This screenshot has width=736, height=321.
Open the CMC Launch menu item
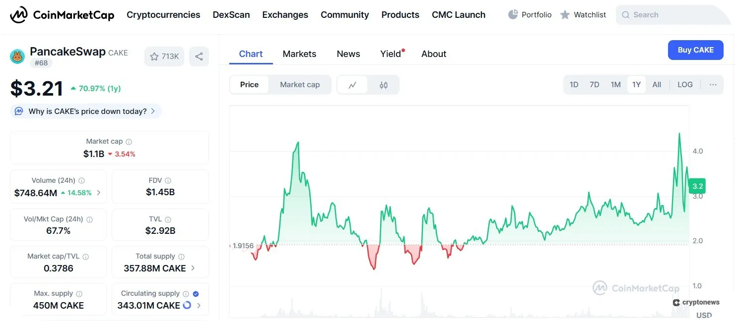coord(458,14)
